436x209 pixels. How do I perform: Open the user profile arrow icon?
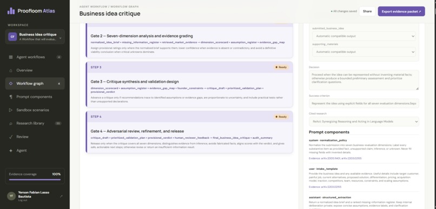click(61, 196)
